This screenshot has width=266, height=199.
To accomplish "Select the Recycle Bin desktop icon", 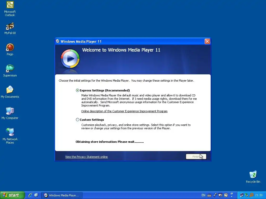I will click(x=253, y=177).
